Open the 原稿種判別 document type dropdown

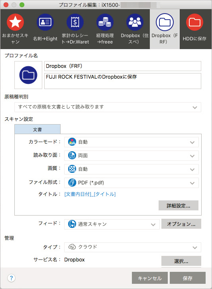click(x=108, y=107)
